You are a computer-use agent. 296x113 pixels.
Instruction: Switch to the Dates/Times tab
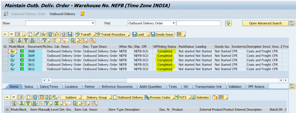[x=49, y=87]
